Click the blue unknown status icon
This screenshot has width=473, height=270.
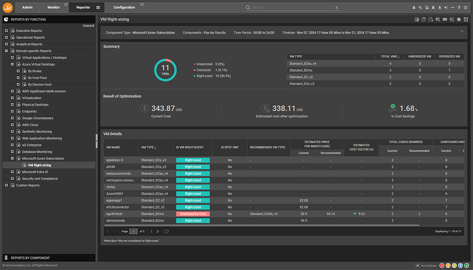tap(460, 266)
